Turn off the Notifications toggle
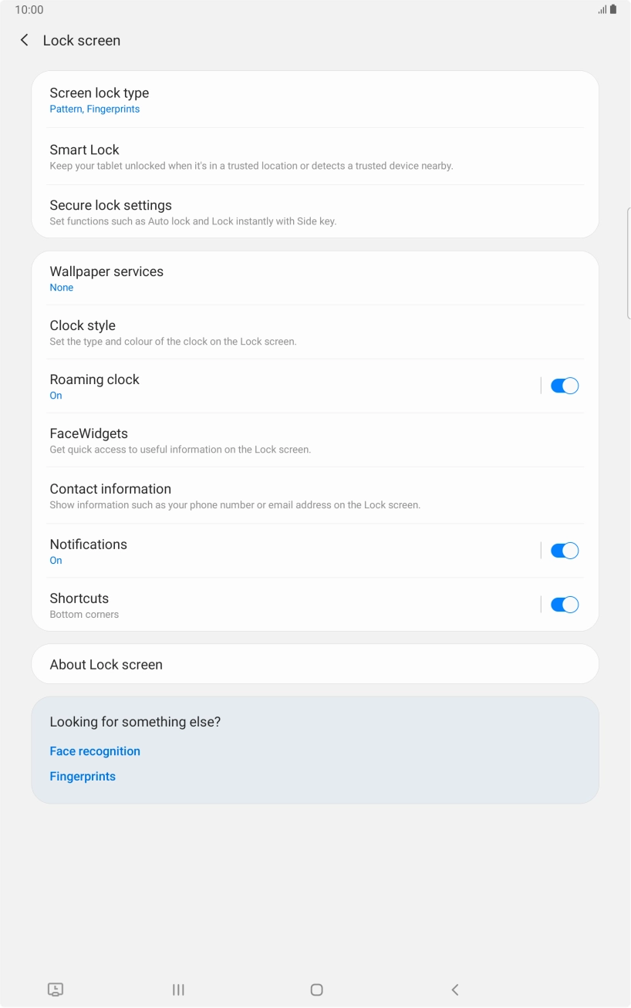631x1008 pixels. point(564,550)
